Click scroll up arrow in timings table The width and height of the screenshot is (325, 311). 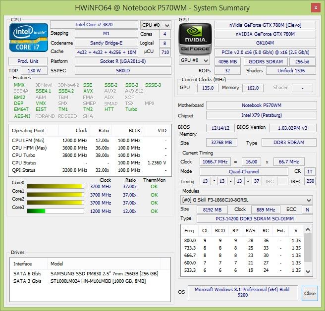pyautogui.click(x=308, y=229)
